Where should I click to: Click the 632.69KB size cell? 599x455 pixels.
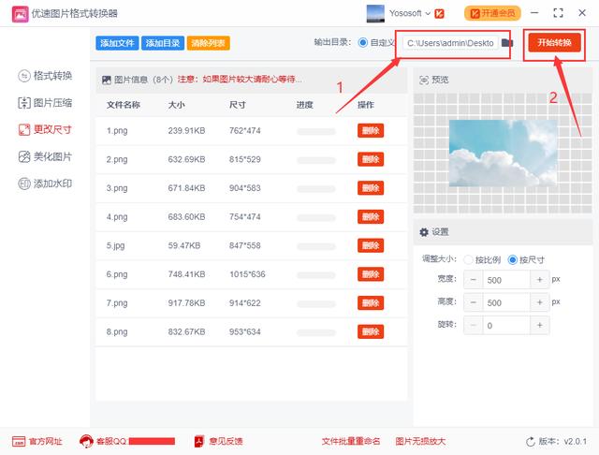click(x=186, y=159)
